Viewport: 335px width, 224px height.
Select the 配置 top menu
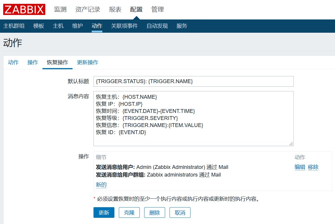coord(136,9)
